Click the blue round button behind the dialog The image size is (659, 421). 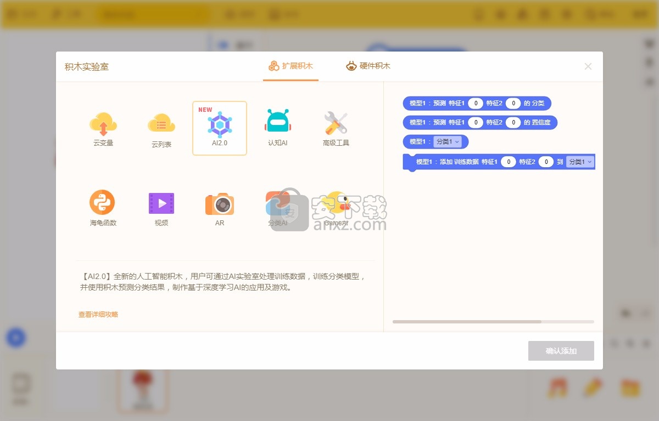16,338
